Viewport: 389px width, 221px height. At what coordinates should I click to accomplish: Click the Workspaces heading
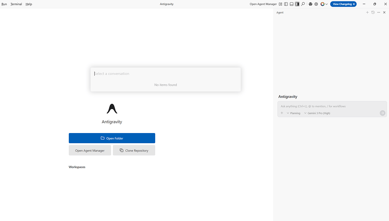click(77, 167)
